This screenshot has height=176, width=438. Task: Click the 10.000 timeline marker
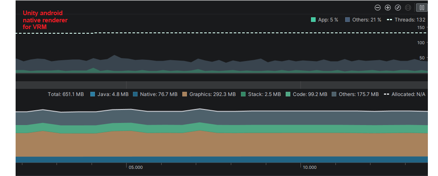click(310, 167)
